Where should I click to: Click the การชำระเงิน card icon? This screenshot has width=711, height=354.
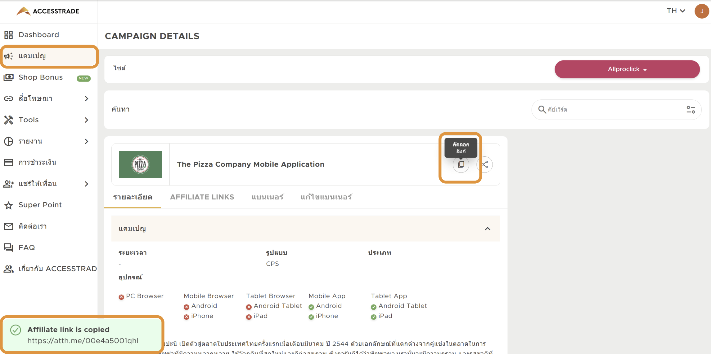coord(9,162)
